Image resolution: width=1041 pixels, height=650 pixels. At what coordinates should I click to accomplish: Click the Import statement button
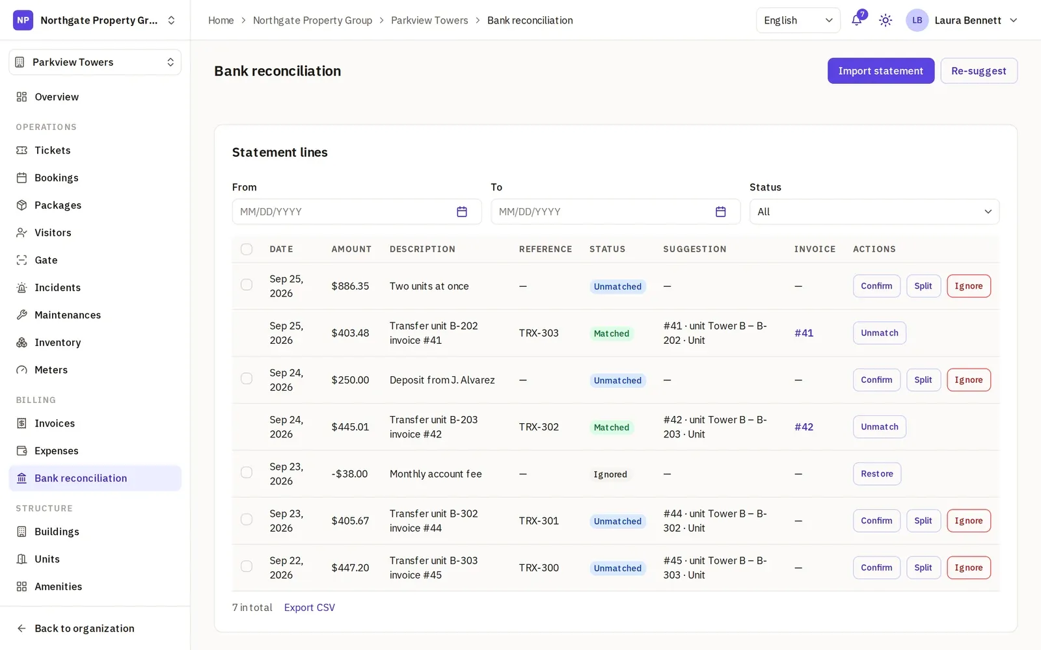tap(881, 71)
